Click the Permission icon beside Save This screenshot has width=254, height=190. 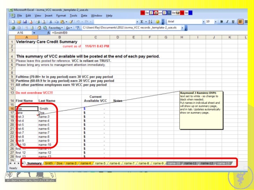(31, 22)
